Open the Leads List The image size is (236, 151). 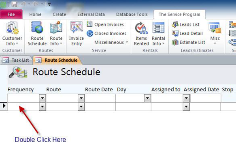click(x=186, y=24)
